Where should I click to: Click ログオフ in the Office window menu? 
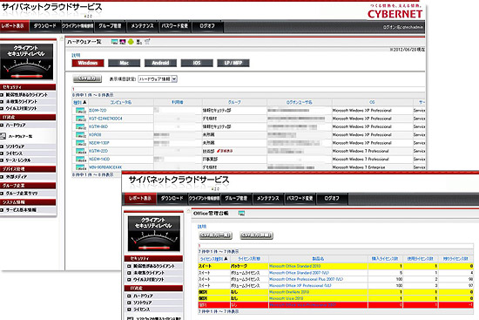[332, 199]
